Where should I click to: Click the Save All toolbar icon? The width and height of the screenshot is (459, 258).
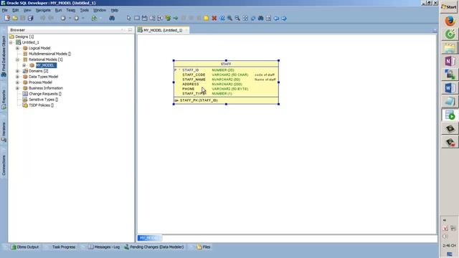(30, 18)
